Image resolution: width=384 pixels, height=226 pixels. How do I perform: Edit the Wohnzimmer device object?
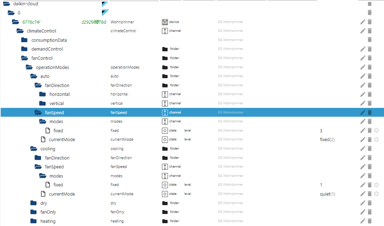coord(363,22)
